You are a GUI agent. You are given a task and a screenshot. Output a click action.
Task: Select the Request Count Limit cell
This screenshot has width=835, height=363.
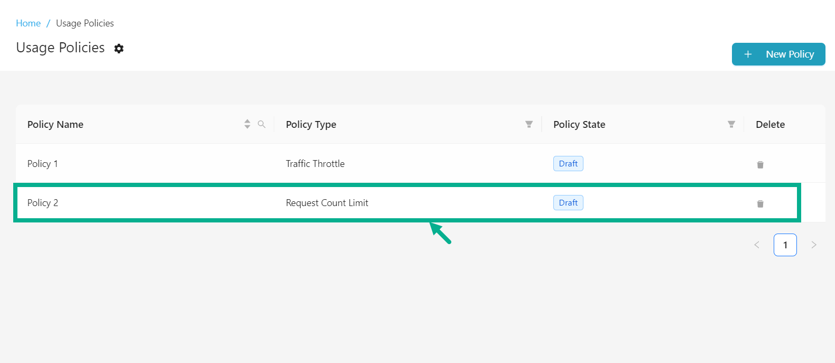pyautogui.click(x=327, y=203)
